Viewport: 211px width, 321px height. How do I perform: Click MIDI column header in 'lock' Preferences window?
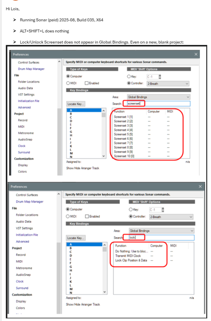[x=174, y=246]
